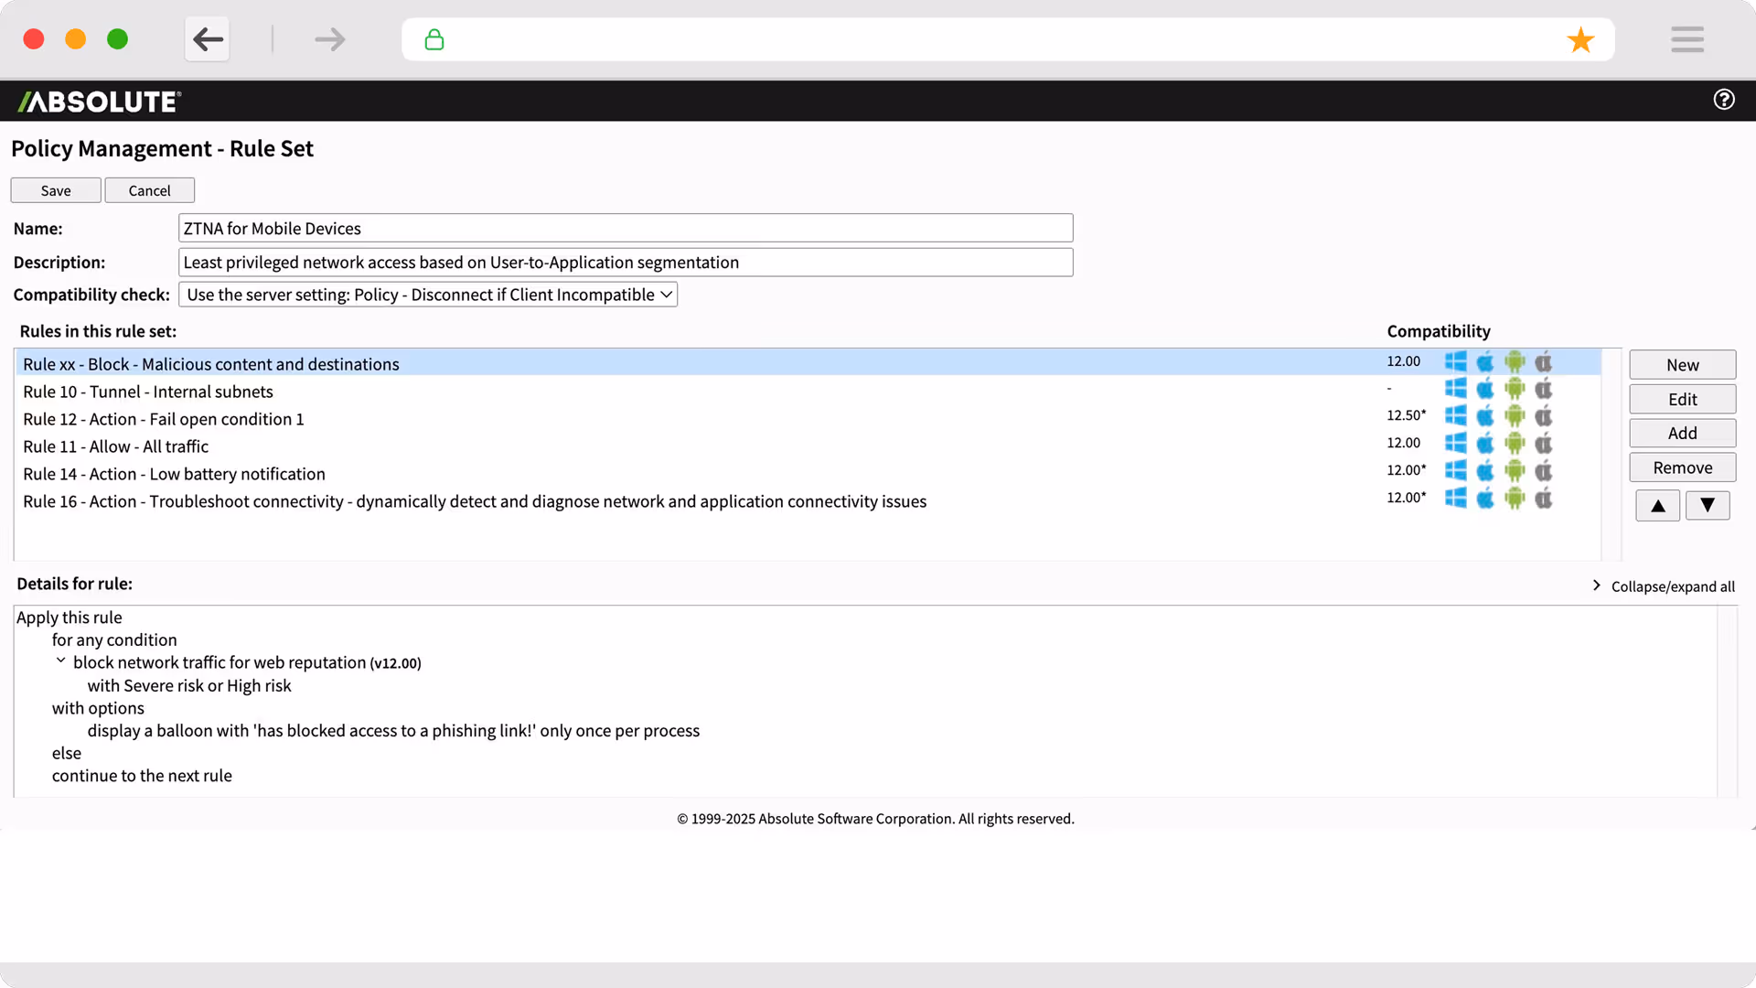Click the move rule up arrow
Viewport: 1756px width, 988px height.
1657,506
